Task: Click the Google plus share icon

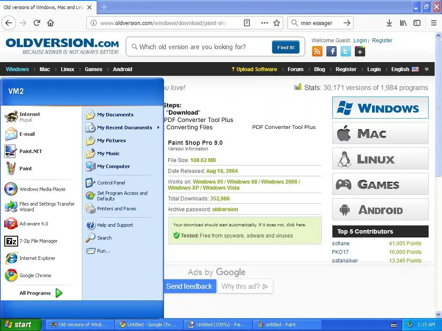Action: (x=360, y=52)
